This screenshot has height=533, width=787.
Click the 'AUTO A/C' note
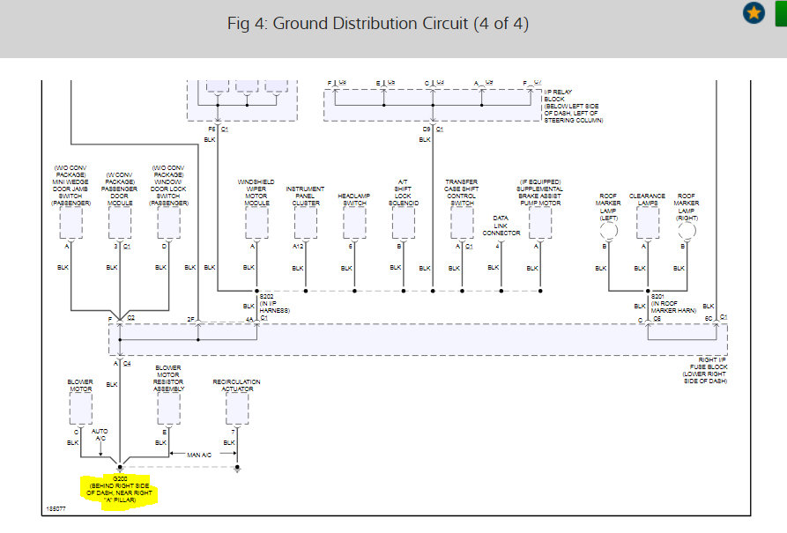click(x=100, y=434)
